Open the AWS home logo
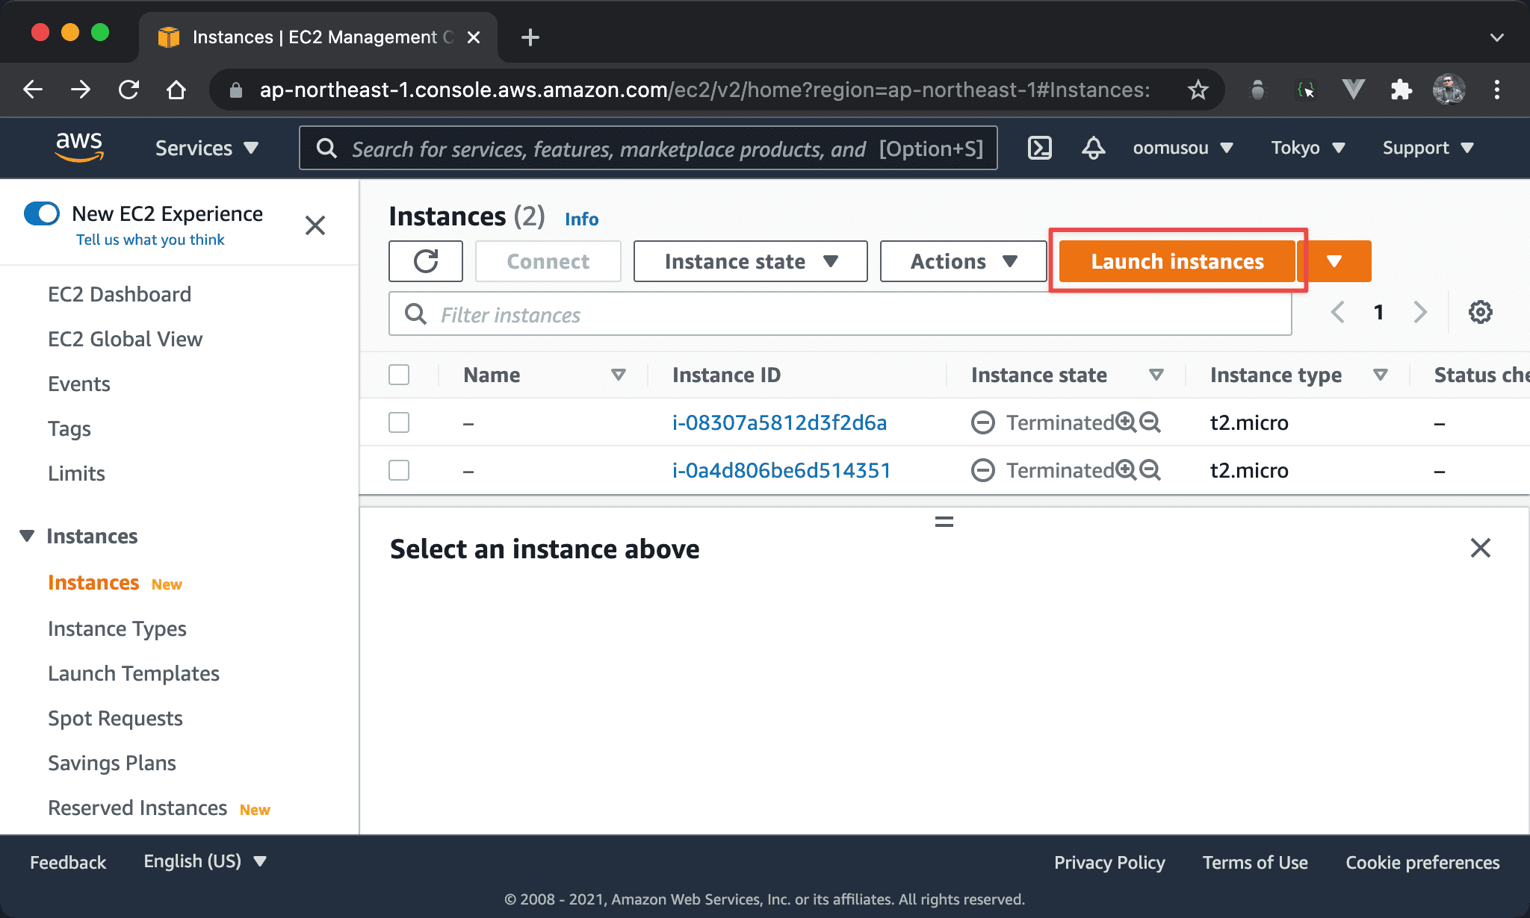Image resolution: width=1530 pixels, height=918 pixels. click(79, 147)
